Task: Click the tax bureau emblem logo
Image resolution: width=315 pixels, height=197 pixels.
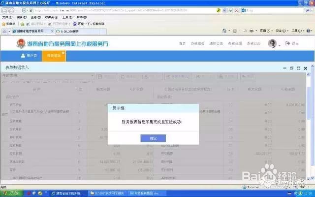Action: 21,44
